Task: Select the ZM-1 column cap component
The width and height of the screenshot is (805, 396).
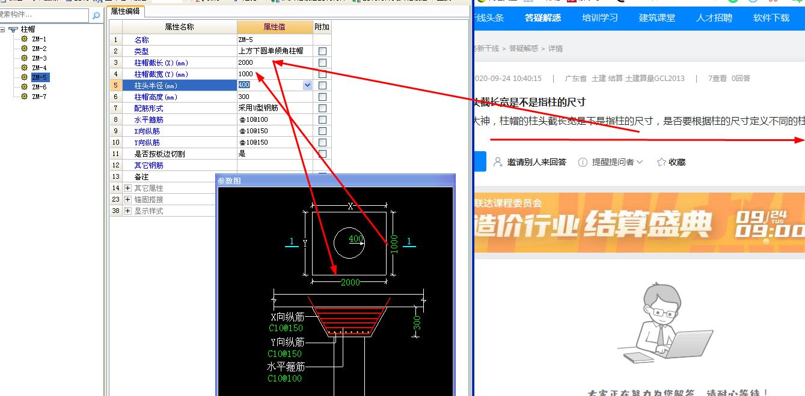Action: tap(39, 39)
